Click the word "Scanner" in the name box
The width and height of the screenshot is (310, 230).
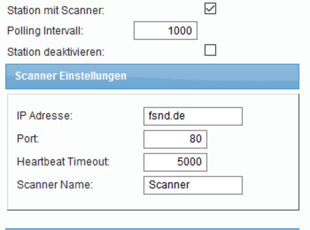(169, 185)
